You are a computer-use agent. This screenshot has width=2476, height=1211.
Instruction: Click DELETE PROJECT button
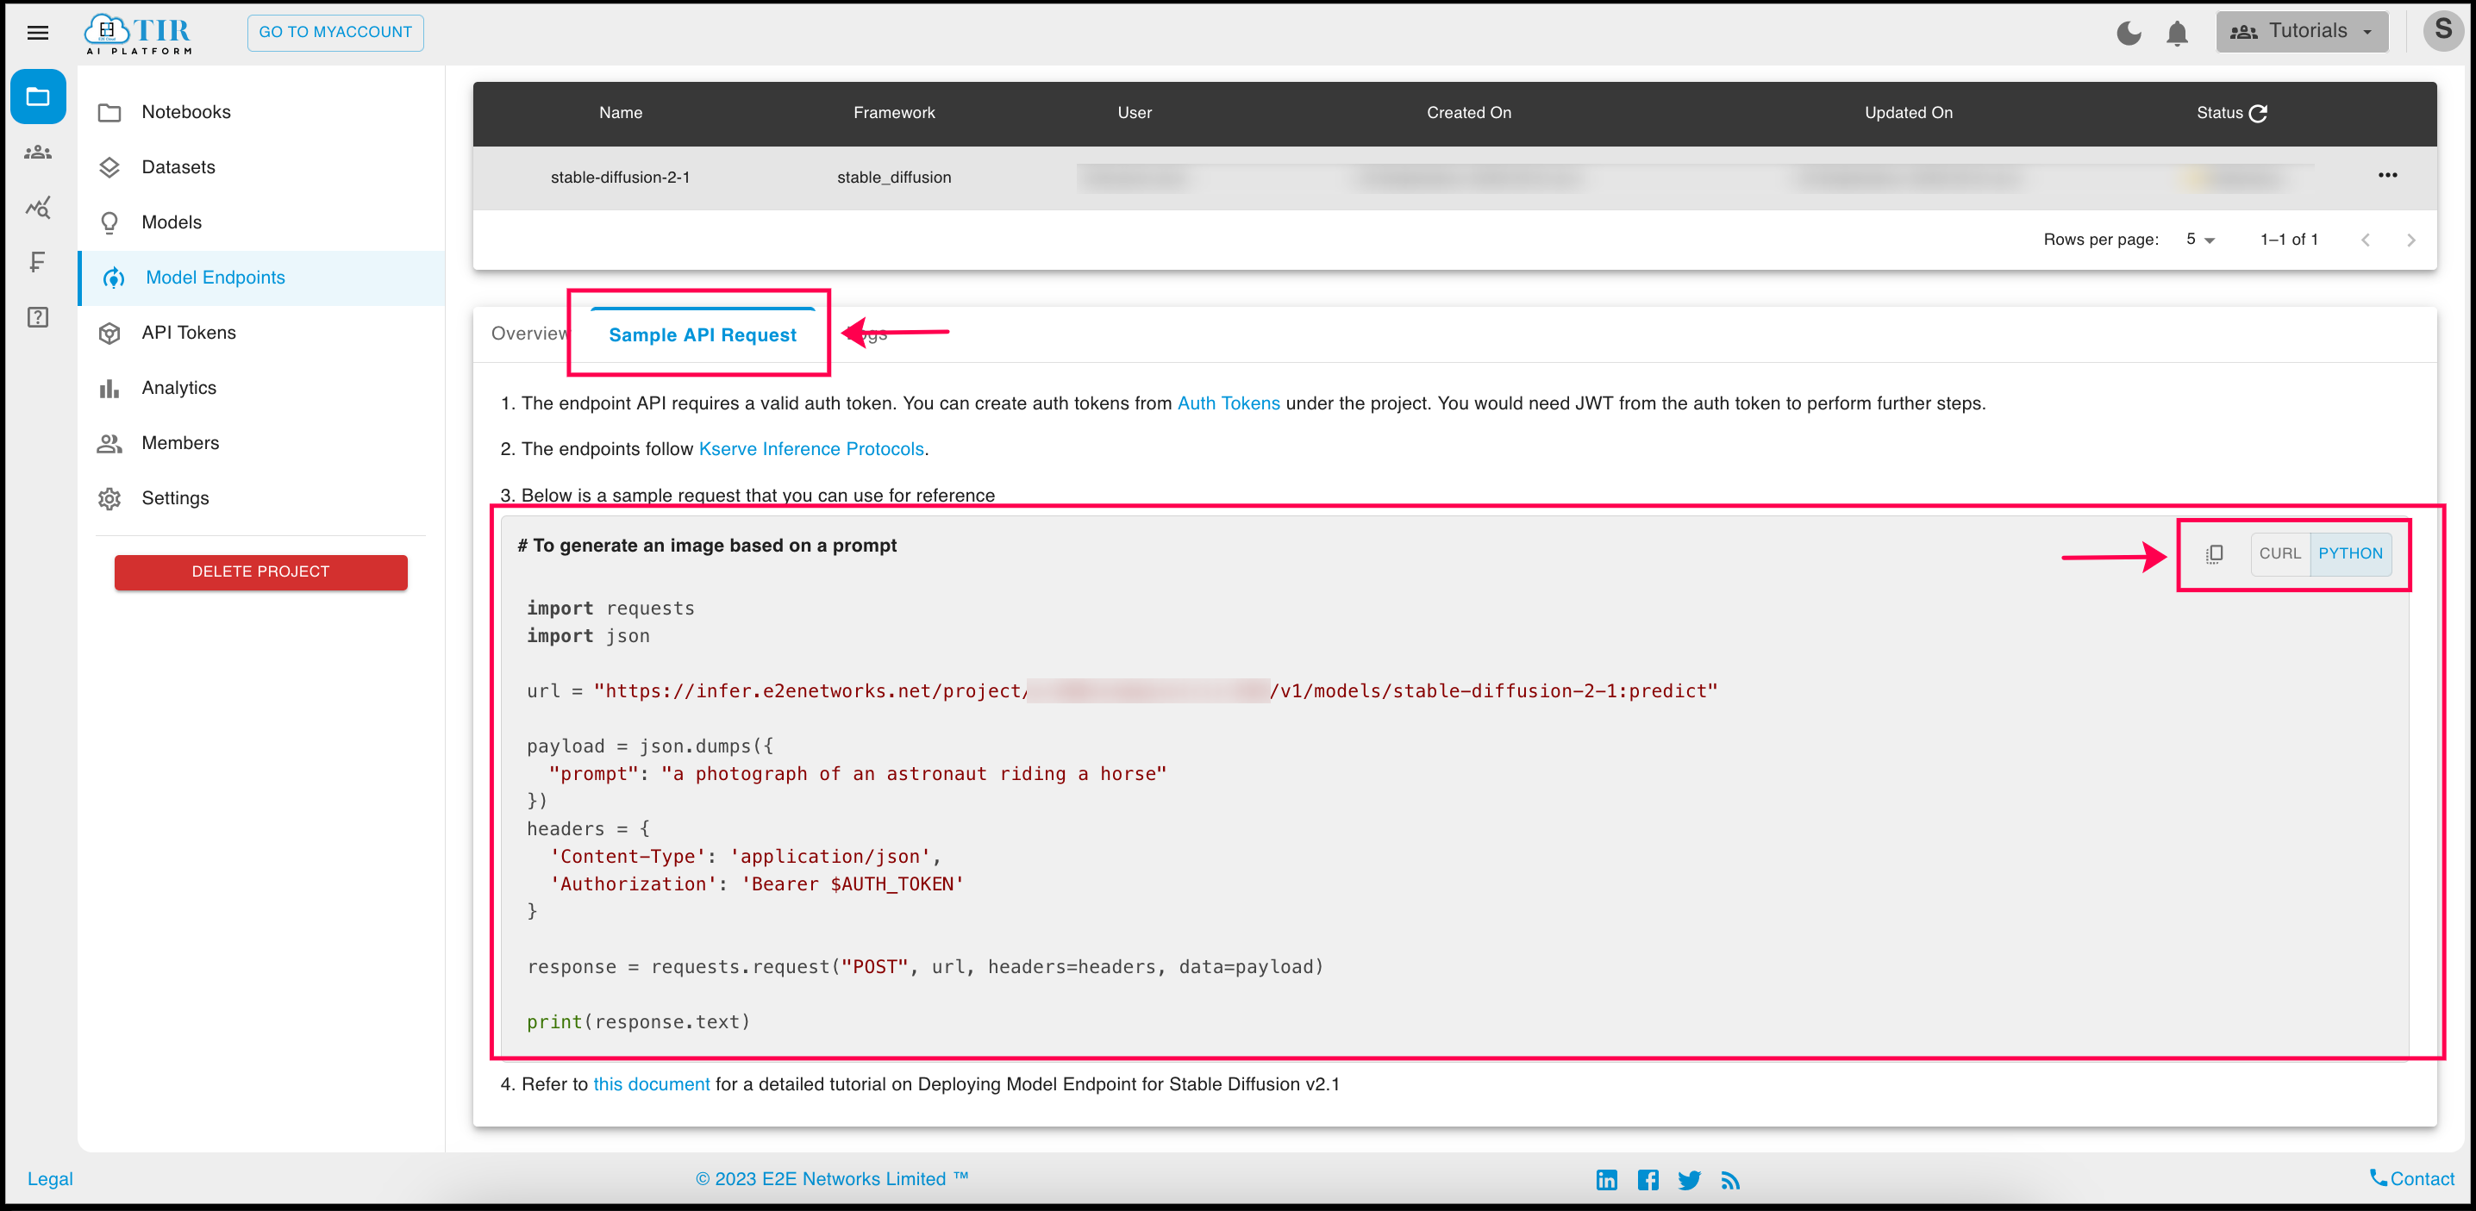260,571
